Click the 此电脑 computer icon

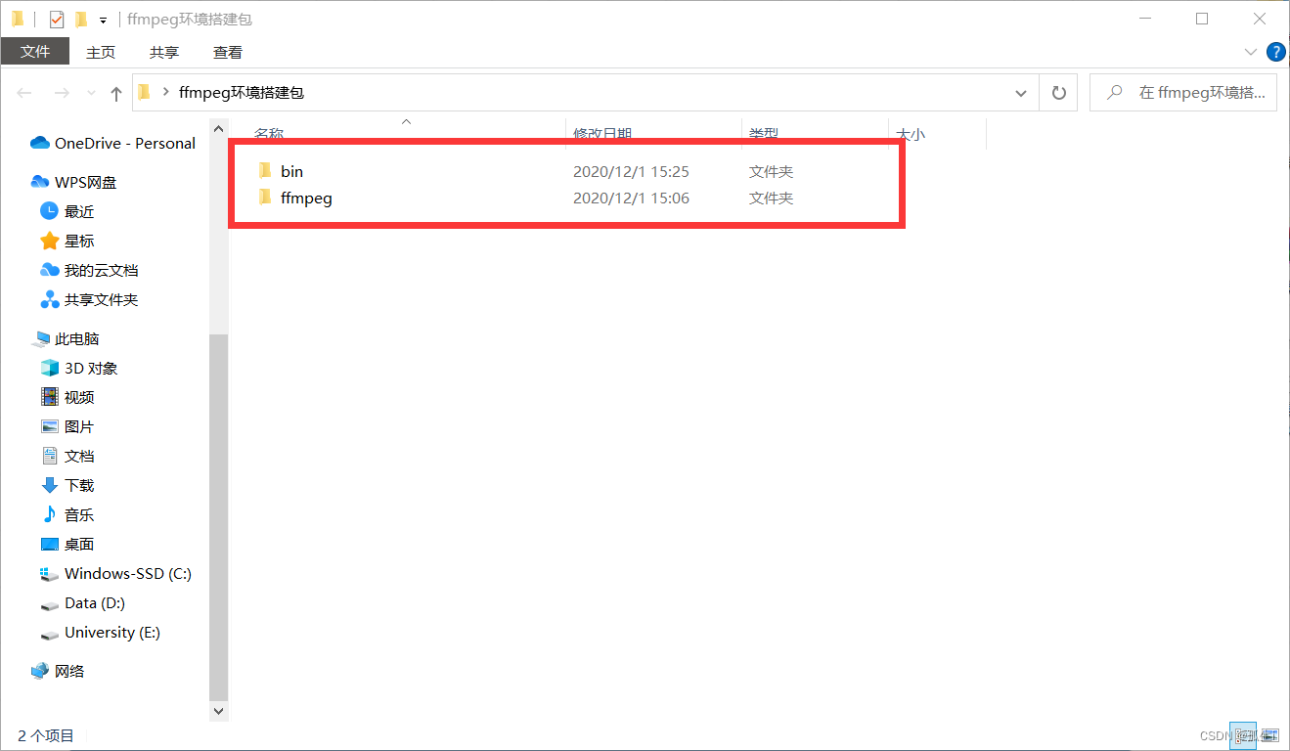(x=40, y=338)
